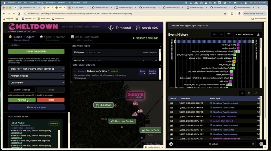Open the Event History filter
Screen dimensions: 271x151
coord(228,35)
